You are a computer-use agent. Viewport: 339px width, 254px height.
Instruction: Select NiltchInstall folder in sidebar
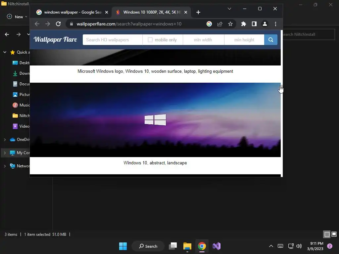[x=21, y=115]
